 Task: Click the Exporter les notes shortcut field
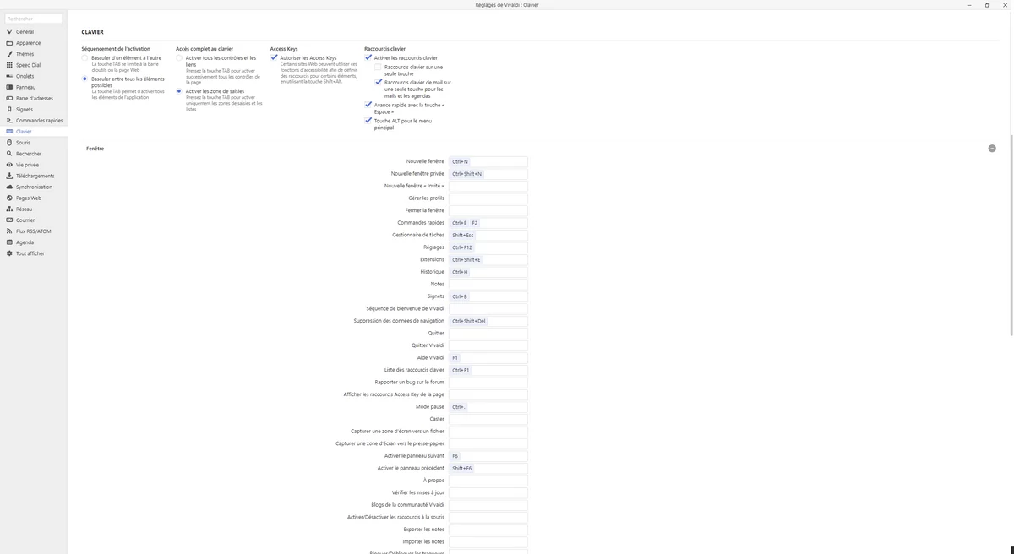click(488, 530)
